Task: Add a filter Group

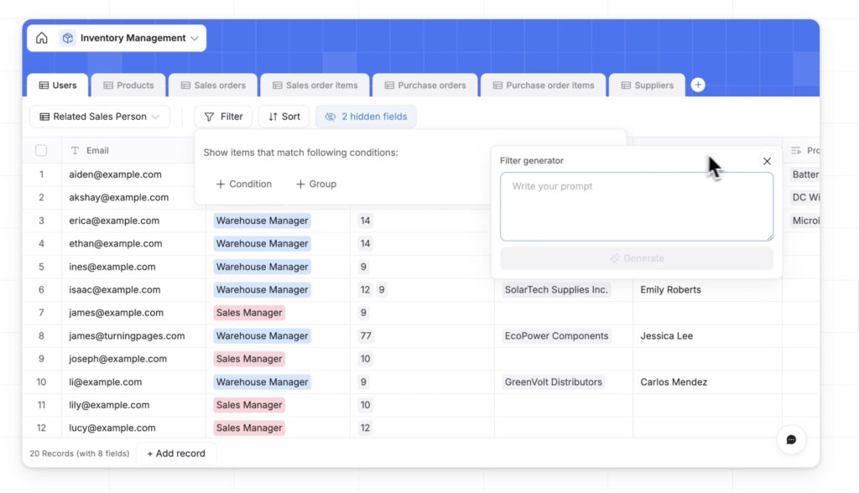Action: pos(315,184)
